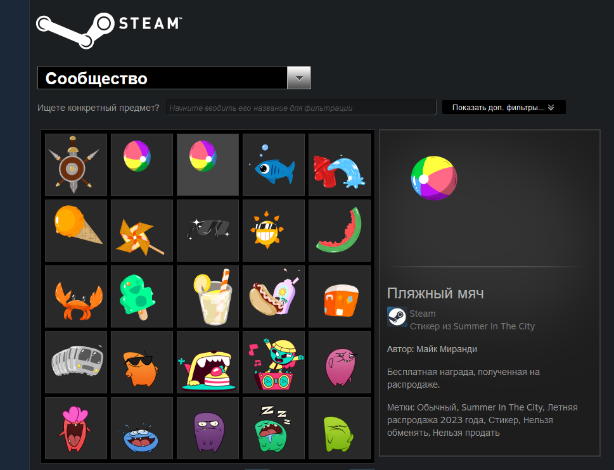Click the Сообщество selected inventory label

(96, 79)
